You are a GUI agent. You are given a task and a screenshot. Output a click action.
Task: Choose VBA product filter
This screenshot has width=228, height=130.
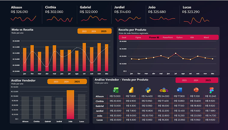[192, 37]
